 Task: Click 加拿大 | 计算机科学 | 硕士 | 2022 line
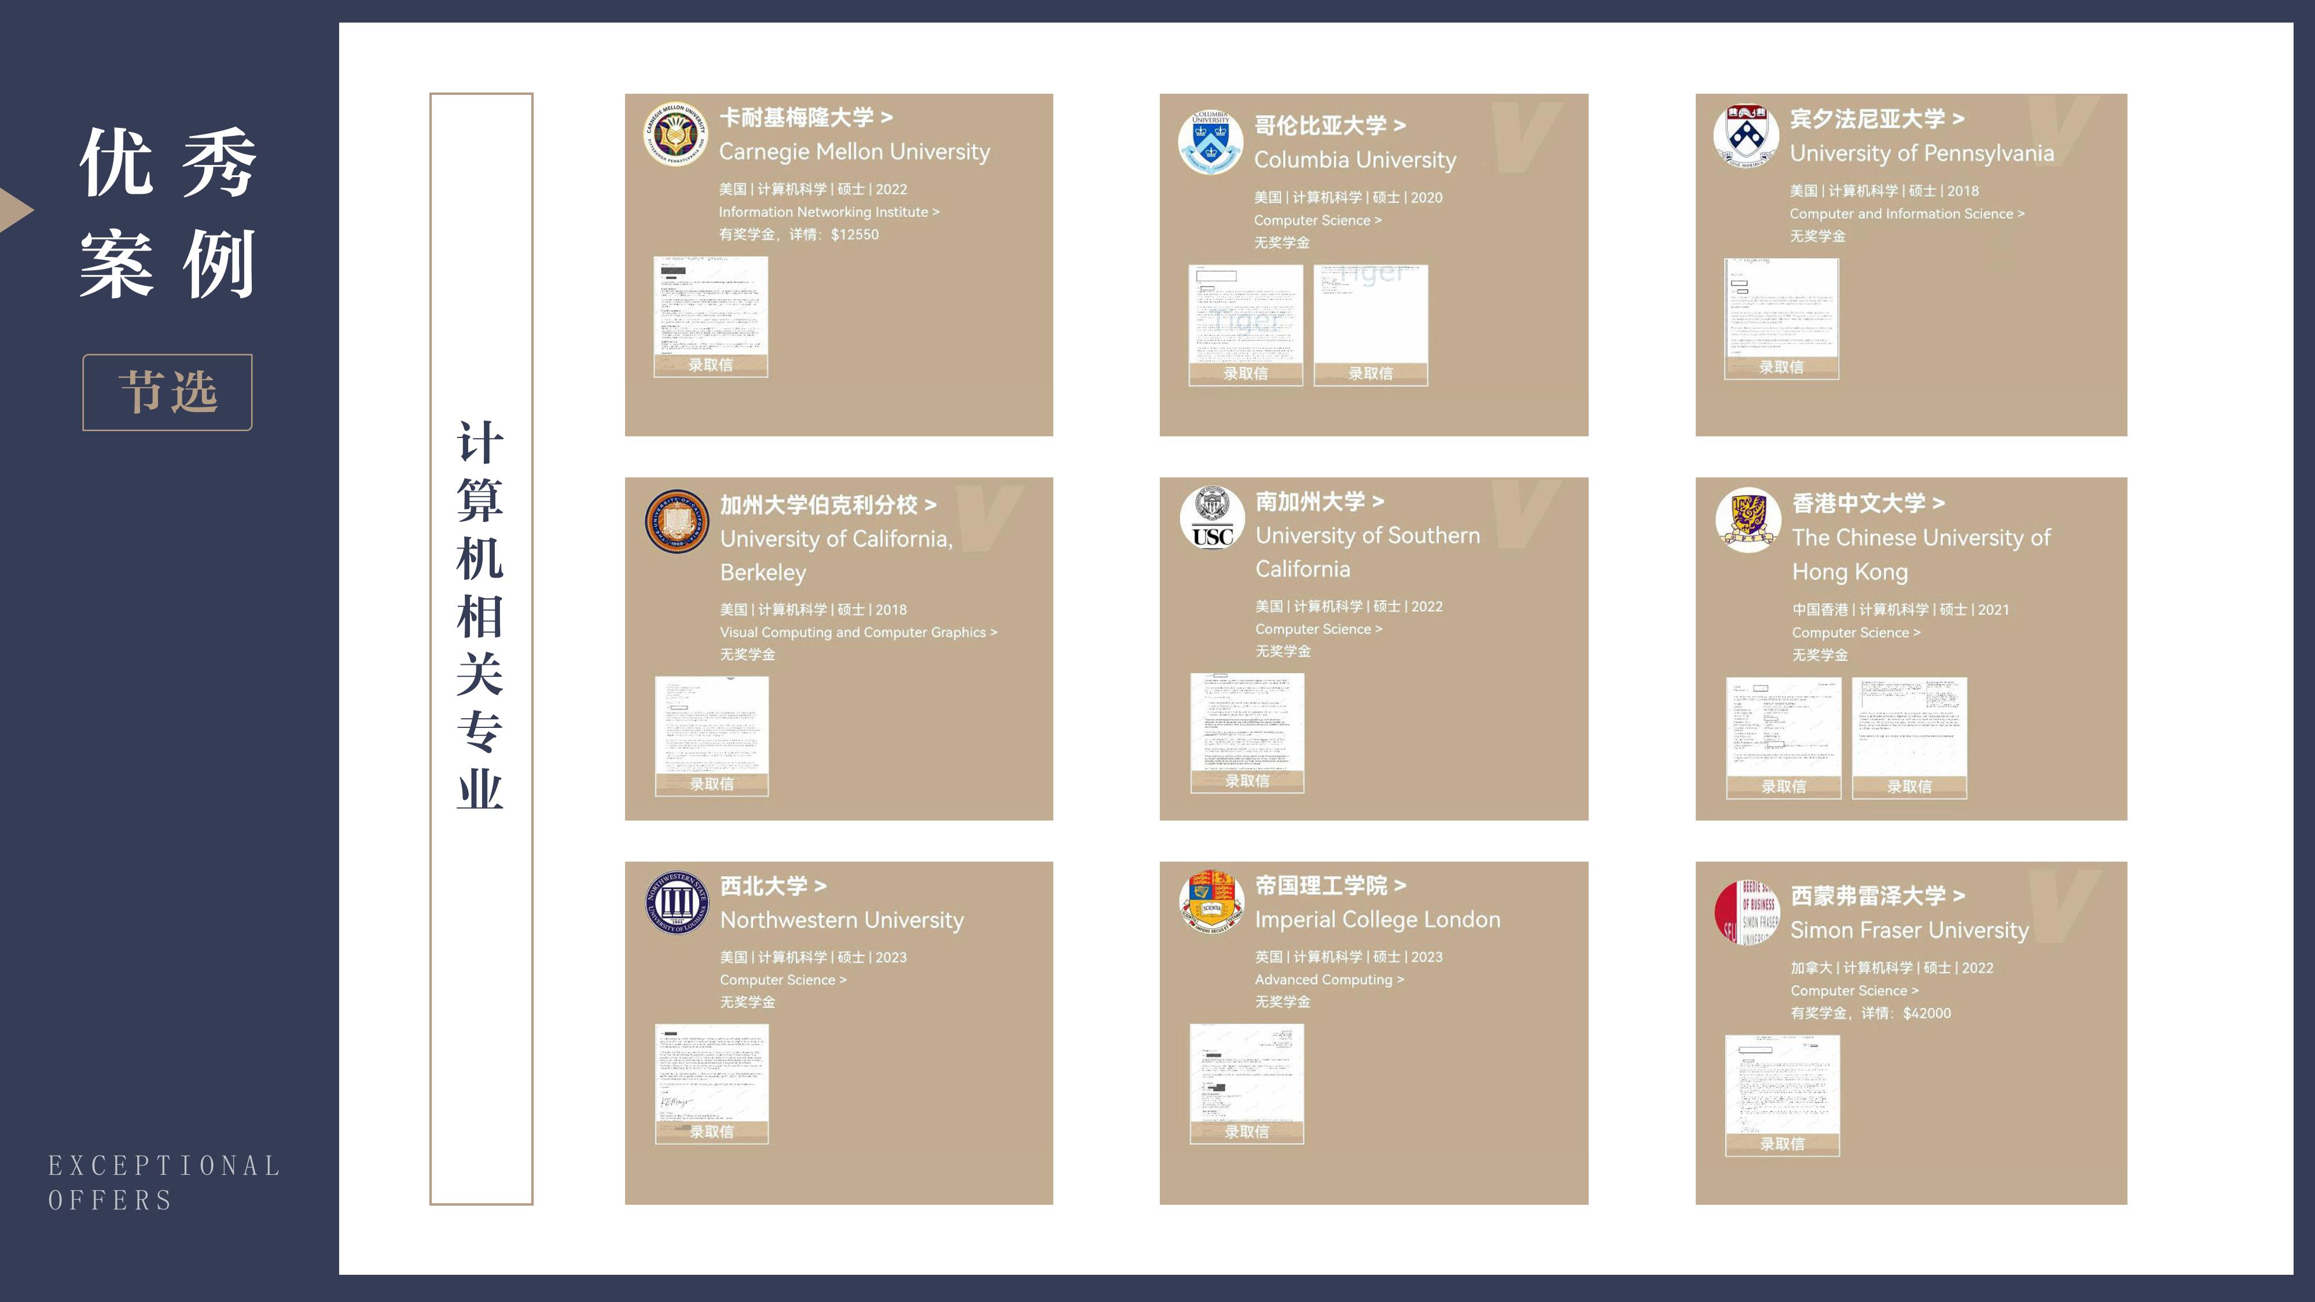(1892, 969)
